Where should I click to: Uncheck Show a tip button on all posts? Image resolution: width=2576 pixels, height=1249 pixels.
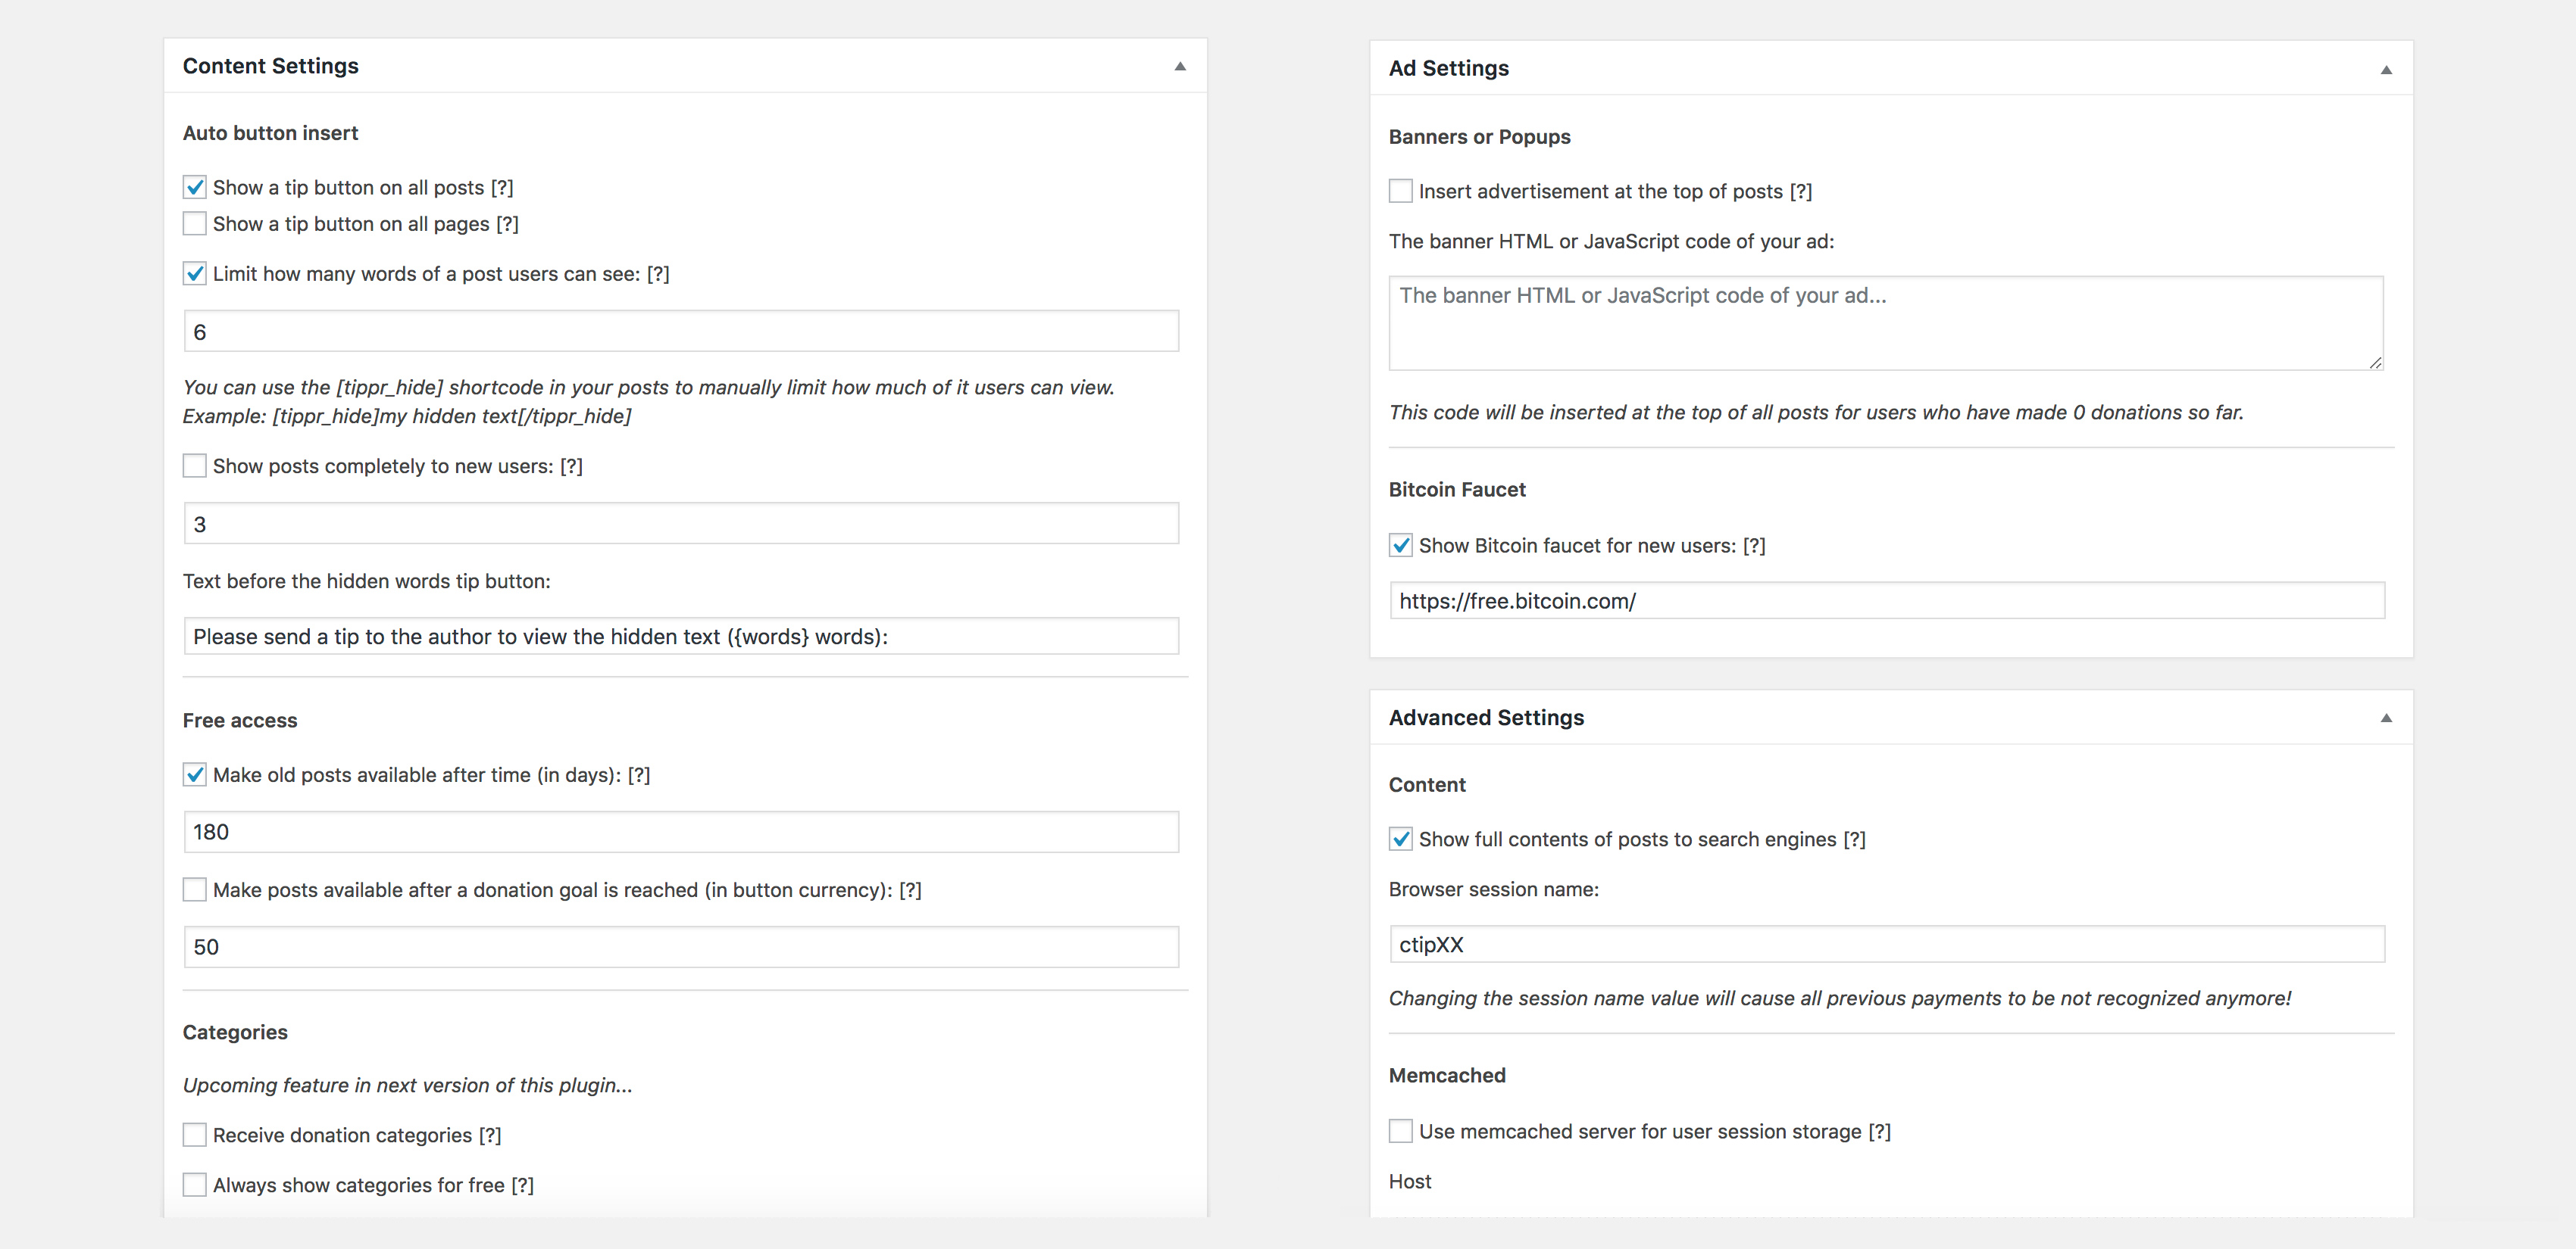click(195, 187)
